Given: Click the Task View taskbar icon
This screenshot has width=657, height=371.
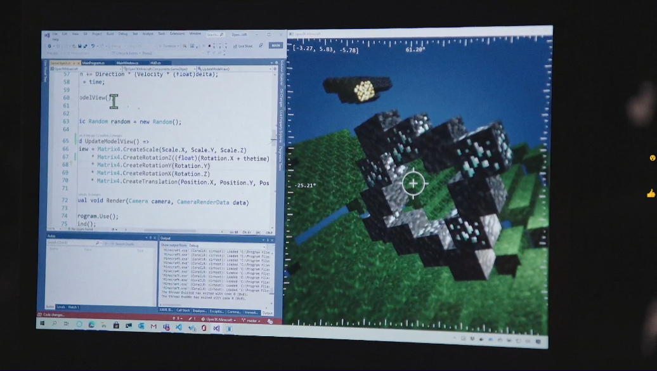Looking at the screenshot, I should [x=66, y=324].
